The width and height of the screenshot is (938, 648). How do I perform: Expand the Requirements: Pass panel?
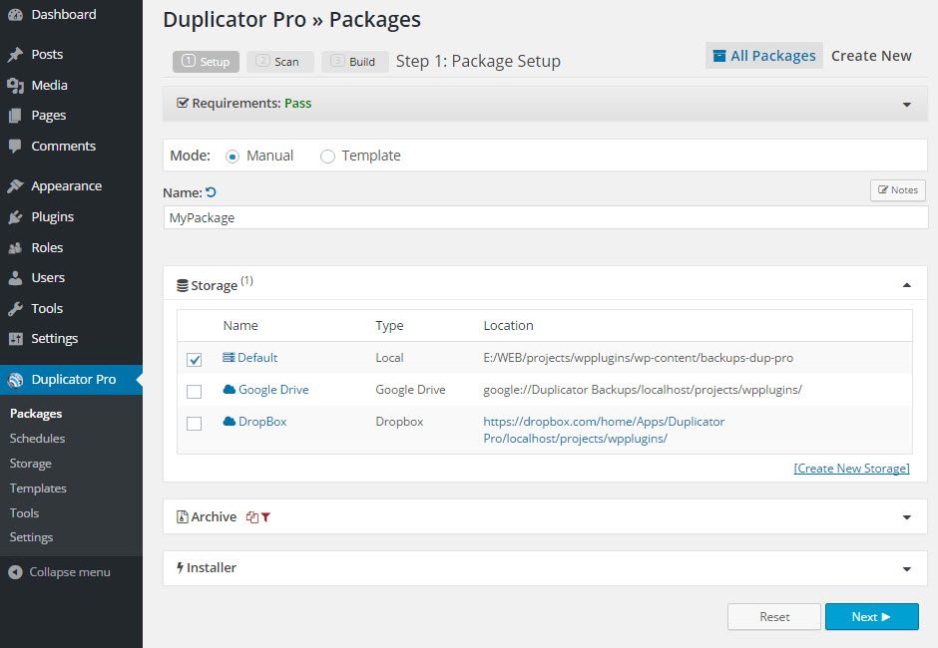tap(907, 103)
